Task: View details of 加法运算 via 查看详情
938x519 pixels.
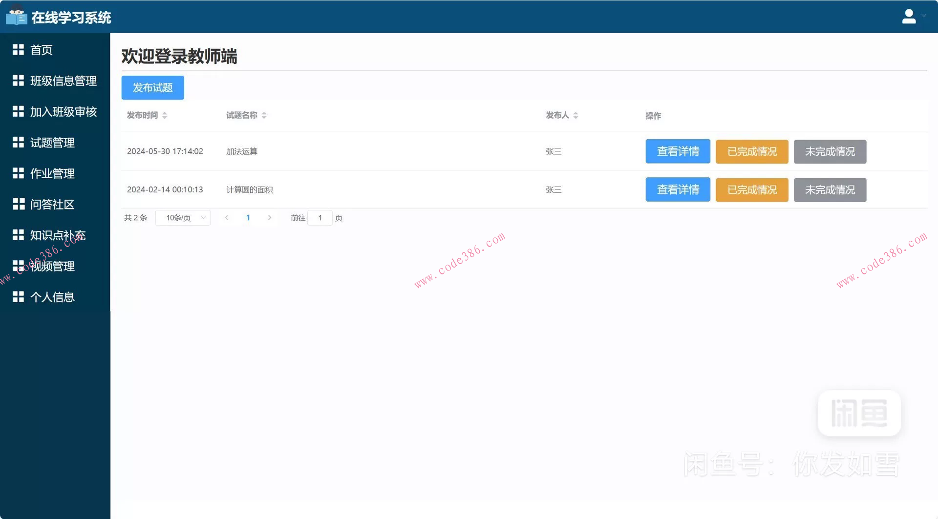Action: 678,151
